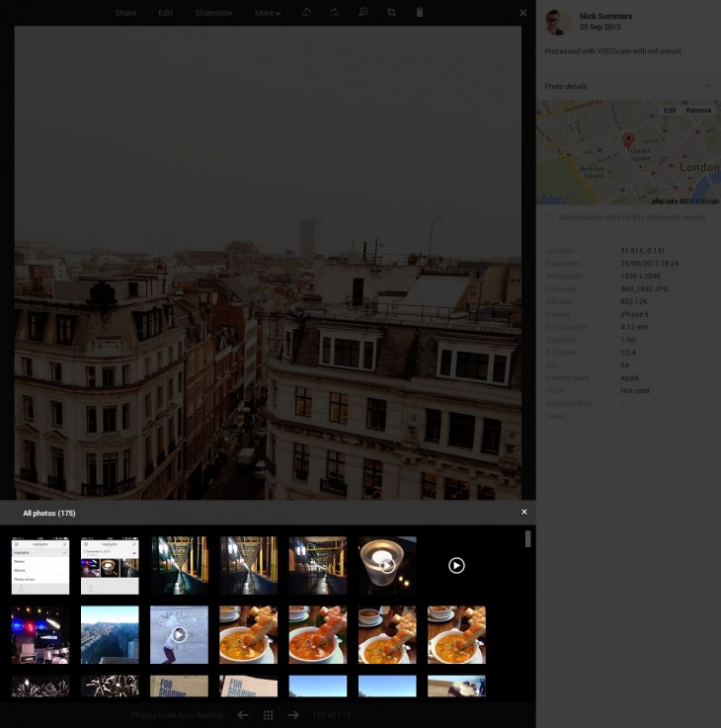
Task: Open the concert stage neon lights thumbnail
Action: tap(40, 635)
